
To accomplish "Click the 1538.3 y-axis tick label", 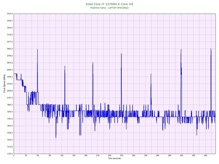I will pos(10,133).
